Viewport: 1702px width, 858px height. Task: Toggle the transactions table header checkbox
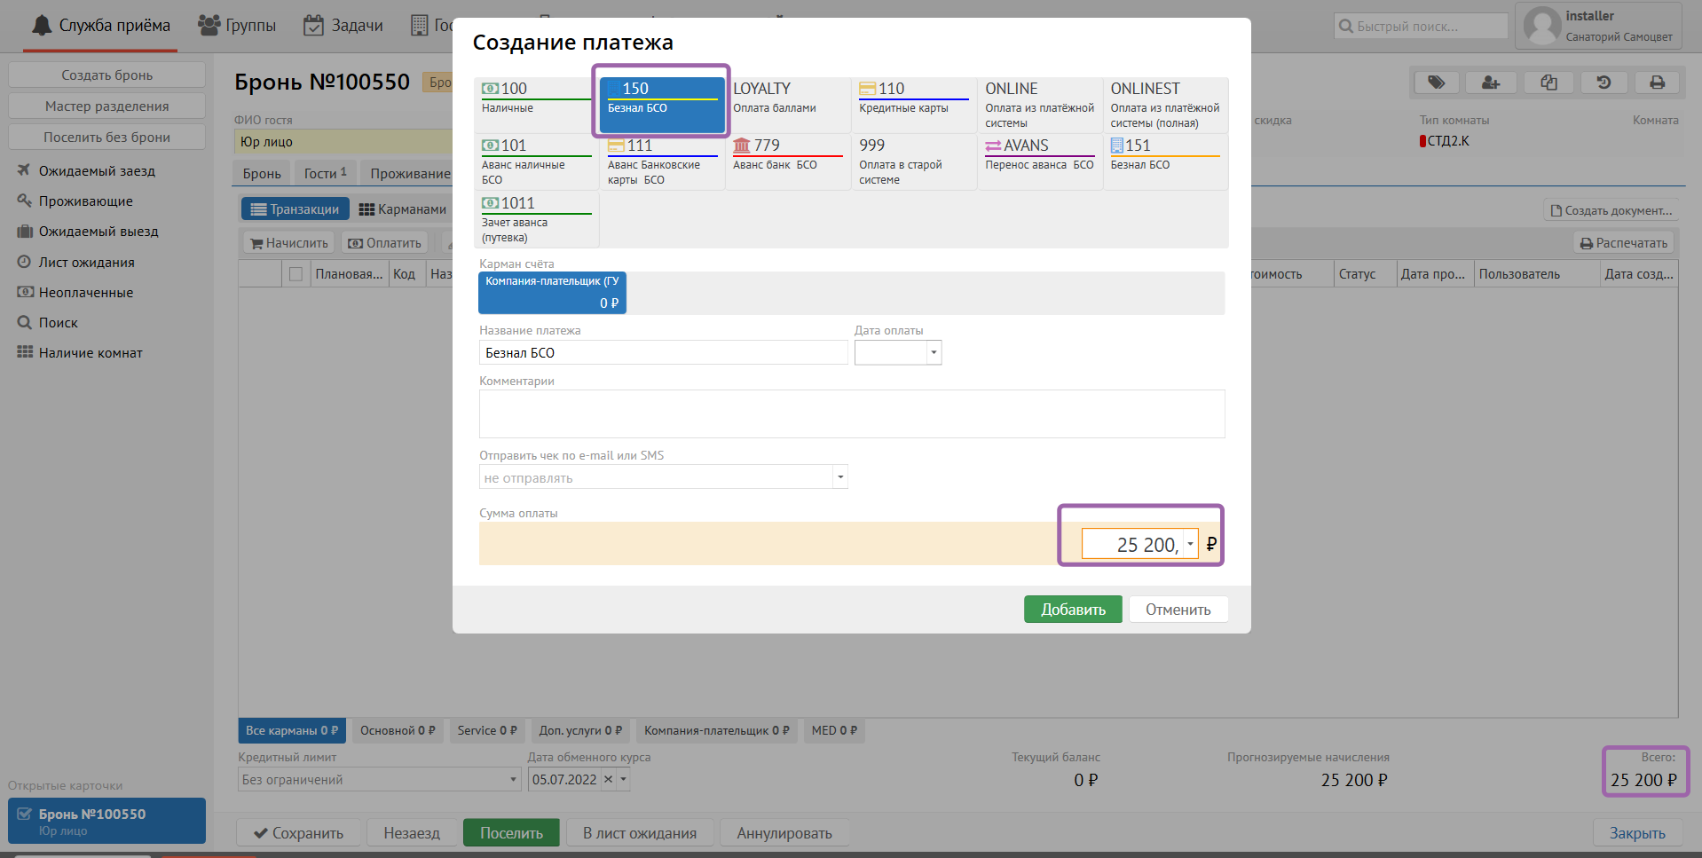click(x=296, y=274)
